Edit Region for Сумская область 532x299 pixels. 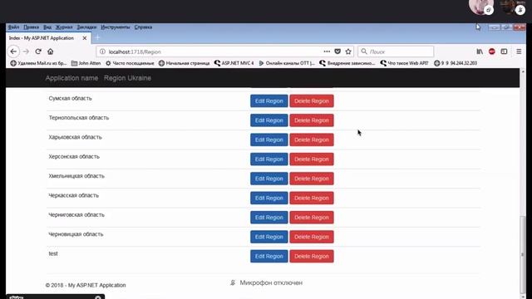(269, 101)
